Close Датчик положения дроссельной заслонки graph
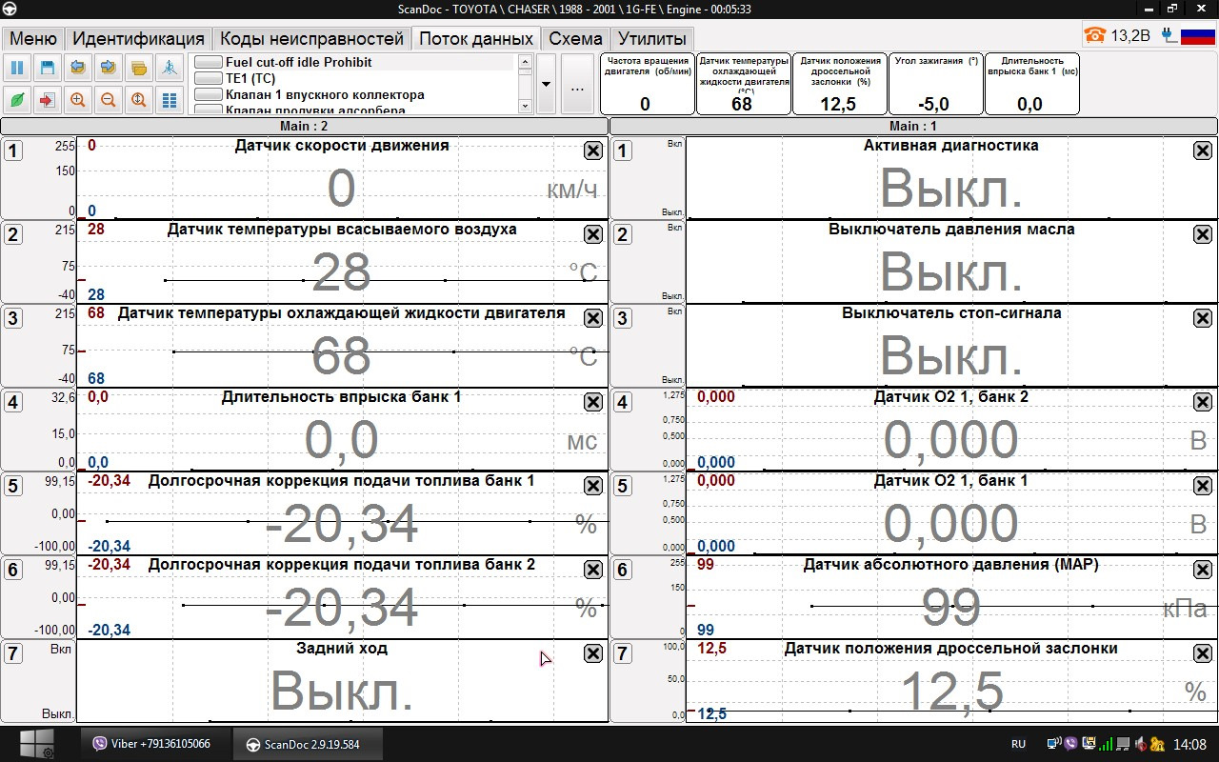 pyautogui.click(x=1202, y=653)
